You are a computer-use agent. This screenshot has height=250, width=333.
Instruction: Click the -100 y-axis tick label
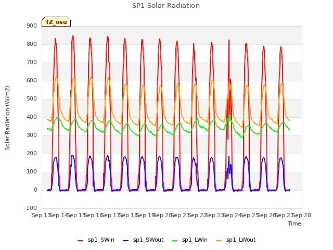point(31,208)
